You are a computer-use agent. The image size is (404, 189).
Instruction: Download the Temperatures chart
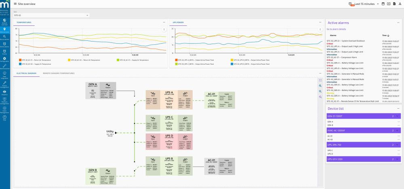click(x=164, y=29)
